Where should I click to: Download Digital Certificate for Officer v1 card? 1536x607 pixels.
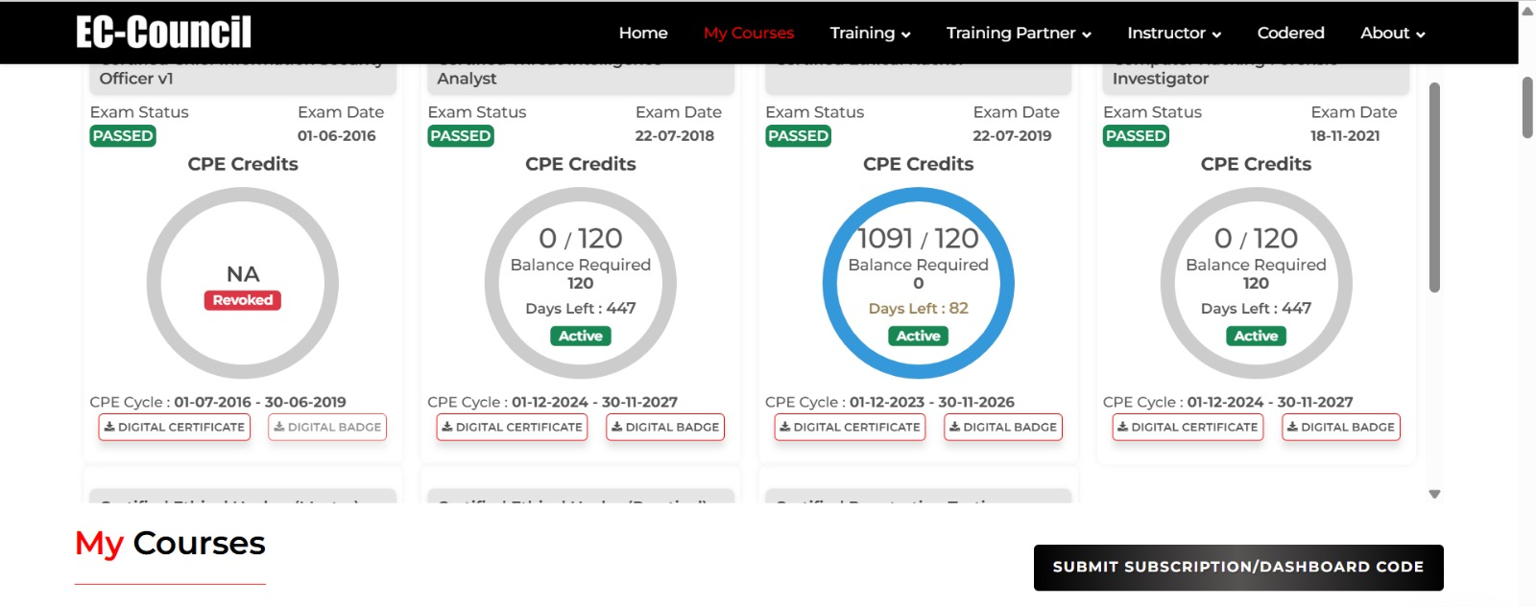tap(175, 427)
